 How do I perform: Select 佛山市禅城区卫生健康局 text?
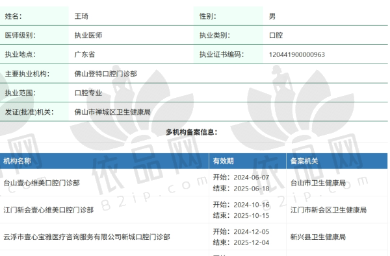pyautogui.click(x=112, y=112)
